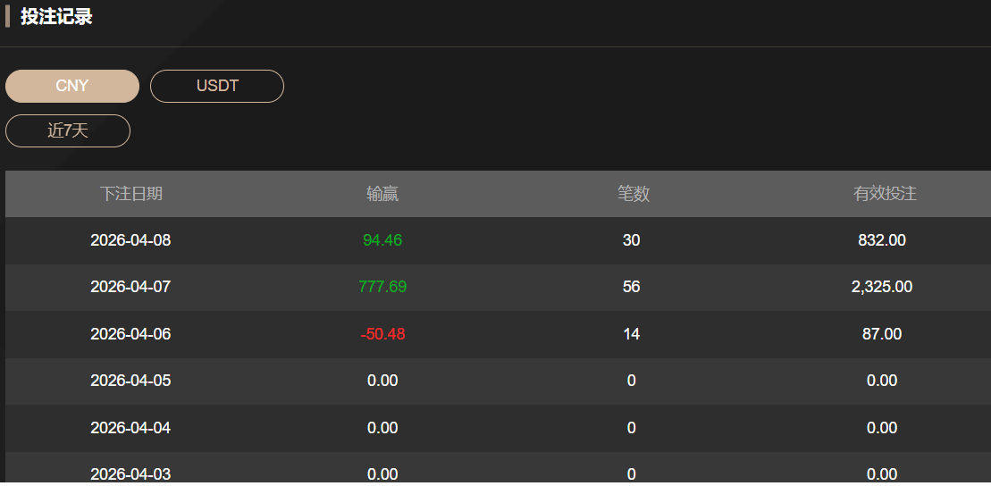Click the 下注日期 column header

click(130, 194)
